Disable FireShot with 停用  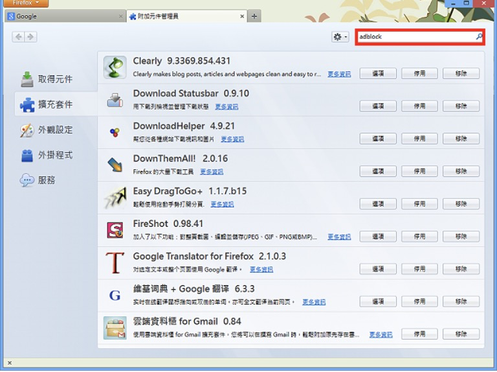[x=419, y=237]
